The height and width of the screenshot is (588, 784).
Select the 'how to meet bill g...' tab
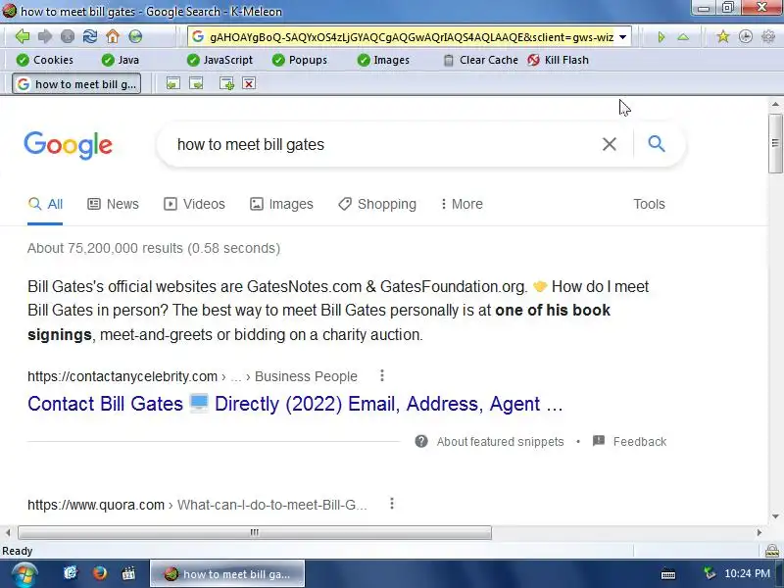pos(76,84)
